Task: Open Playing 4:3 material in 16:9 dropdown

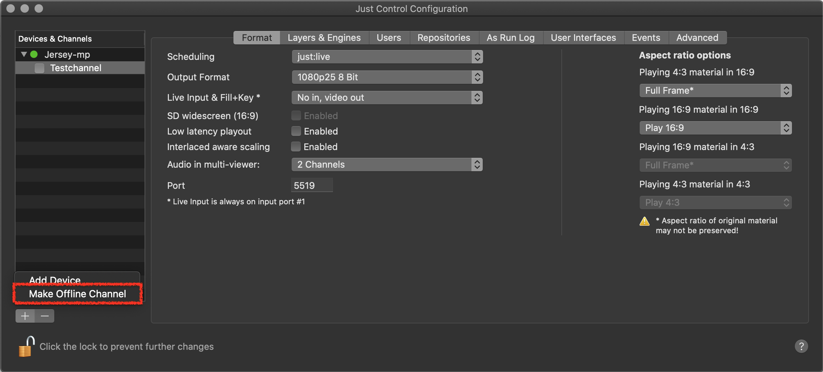Action: [x=715, y=91]
